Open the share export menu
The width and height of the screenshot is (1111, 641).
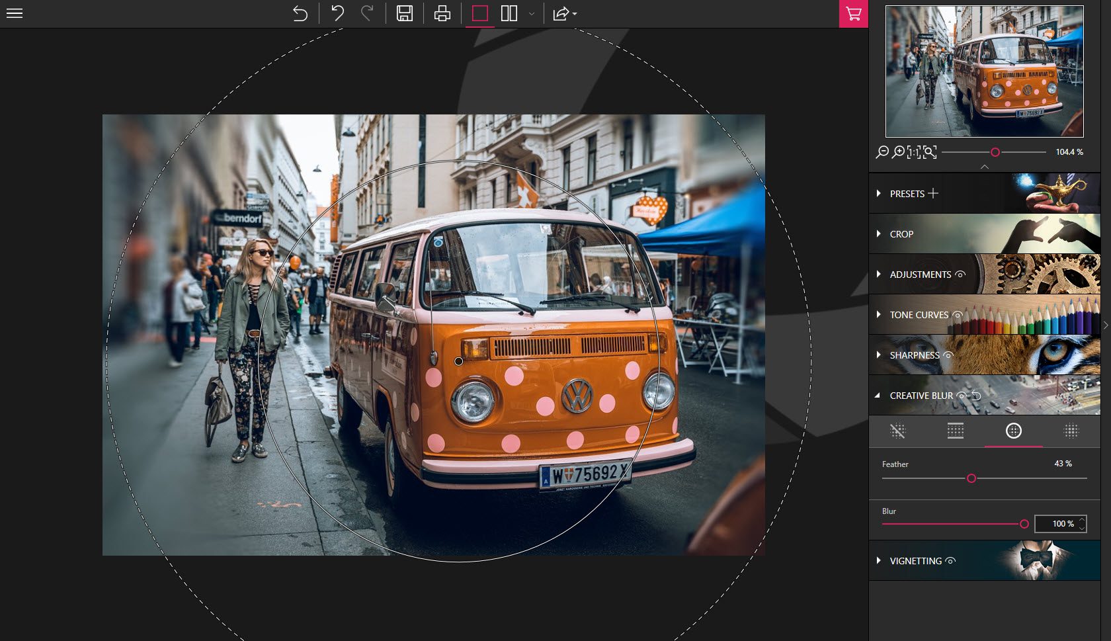point(564,13)
